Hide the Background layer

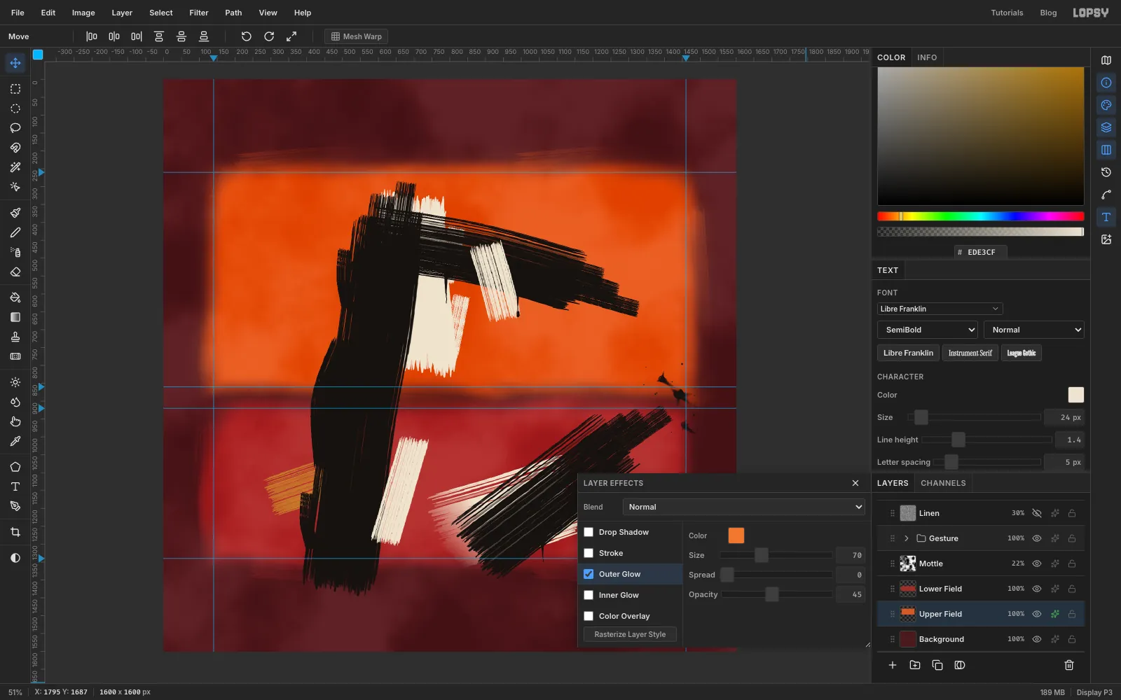pos(1037,639)
